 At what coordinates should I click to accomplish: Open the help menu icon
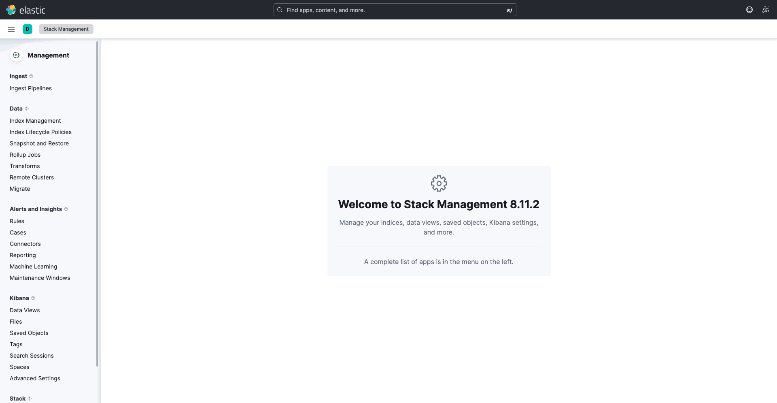[x=749, y=10]
